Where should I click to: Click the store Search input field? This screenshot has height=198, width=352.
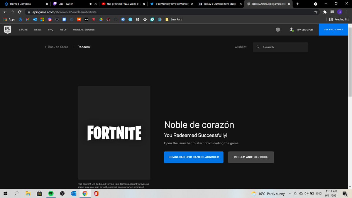coord(280,47)
